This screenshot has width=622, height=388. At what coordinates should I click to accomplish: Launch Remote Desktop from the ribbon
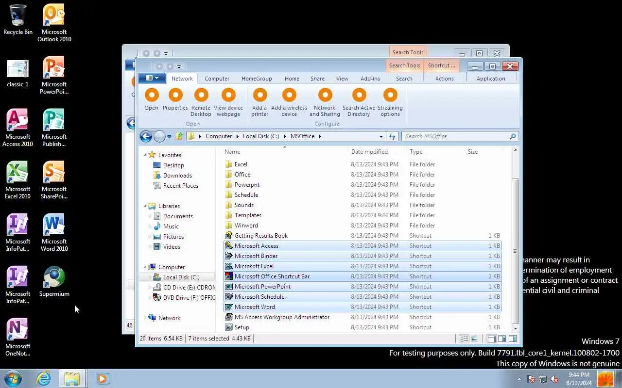pyautogui.click(x=201, y=95)
